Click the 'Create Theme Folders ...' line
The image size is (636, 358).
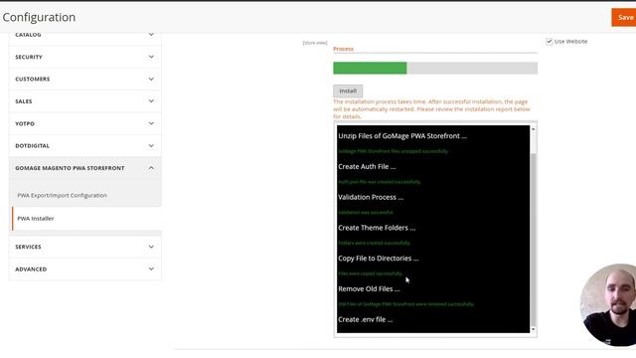tap(377, 228)
